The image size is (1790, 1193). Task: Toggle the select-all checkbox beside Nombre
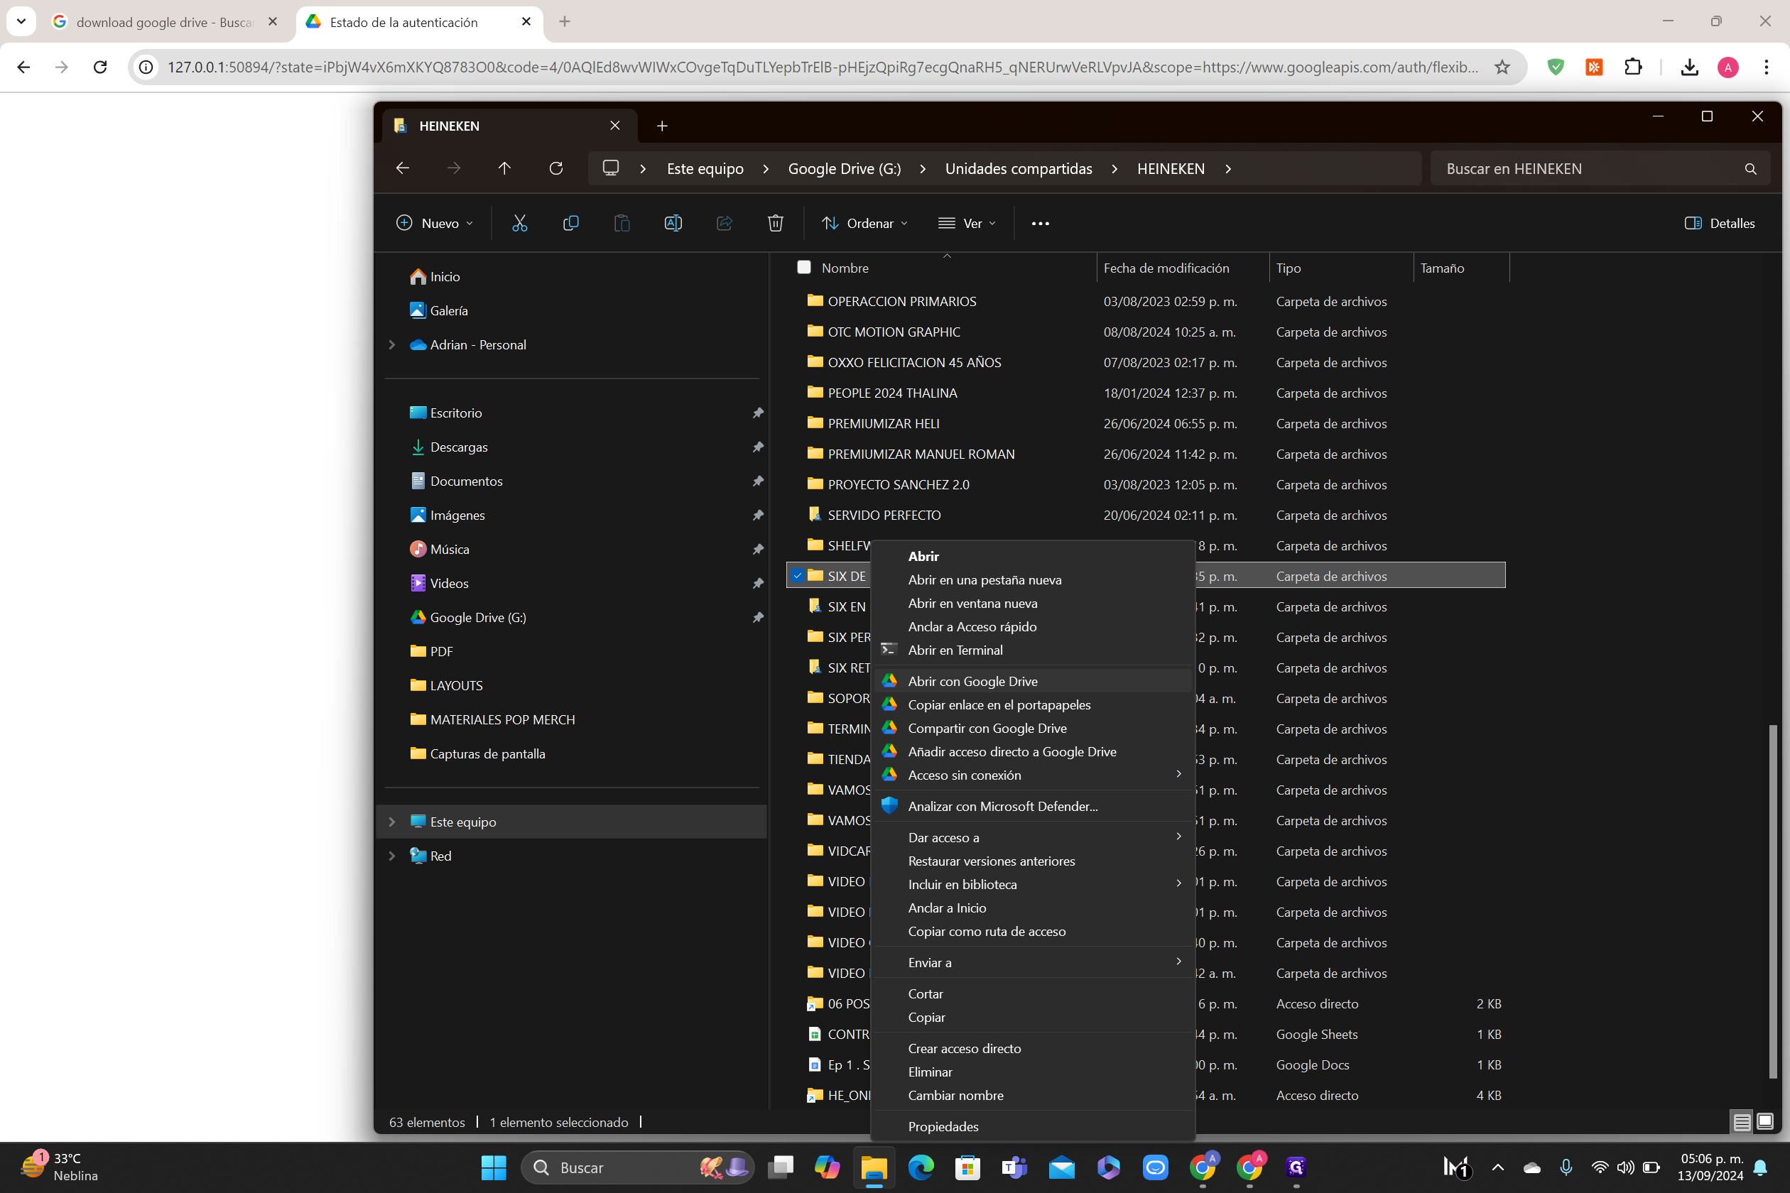pyautogui.click(x=803, y=267)
